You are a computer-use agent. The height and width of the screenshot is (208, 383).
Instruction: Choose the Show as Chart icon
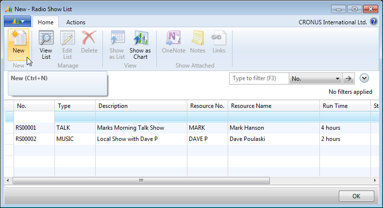tap(140, 38)
